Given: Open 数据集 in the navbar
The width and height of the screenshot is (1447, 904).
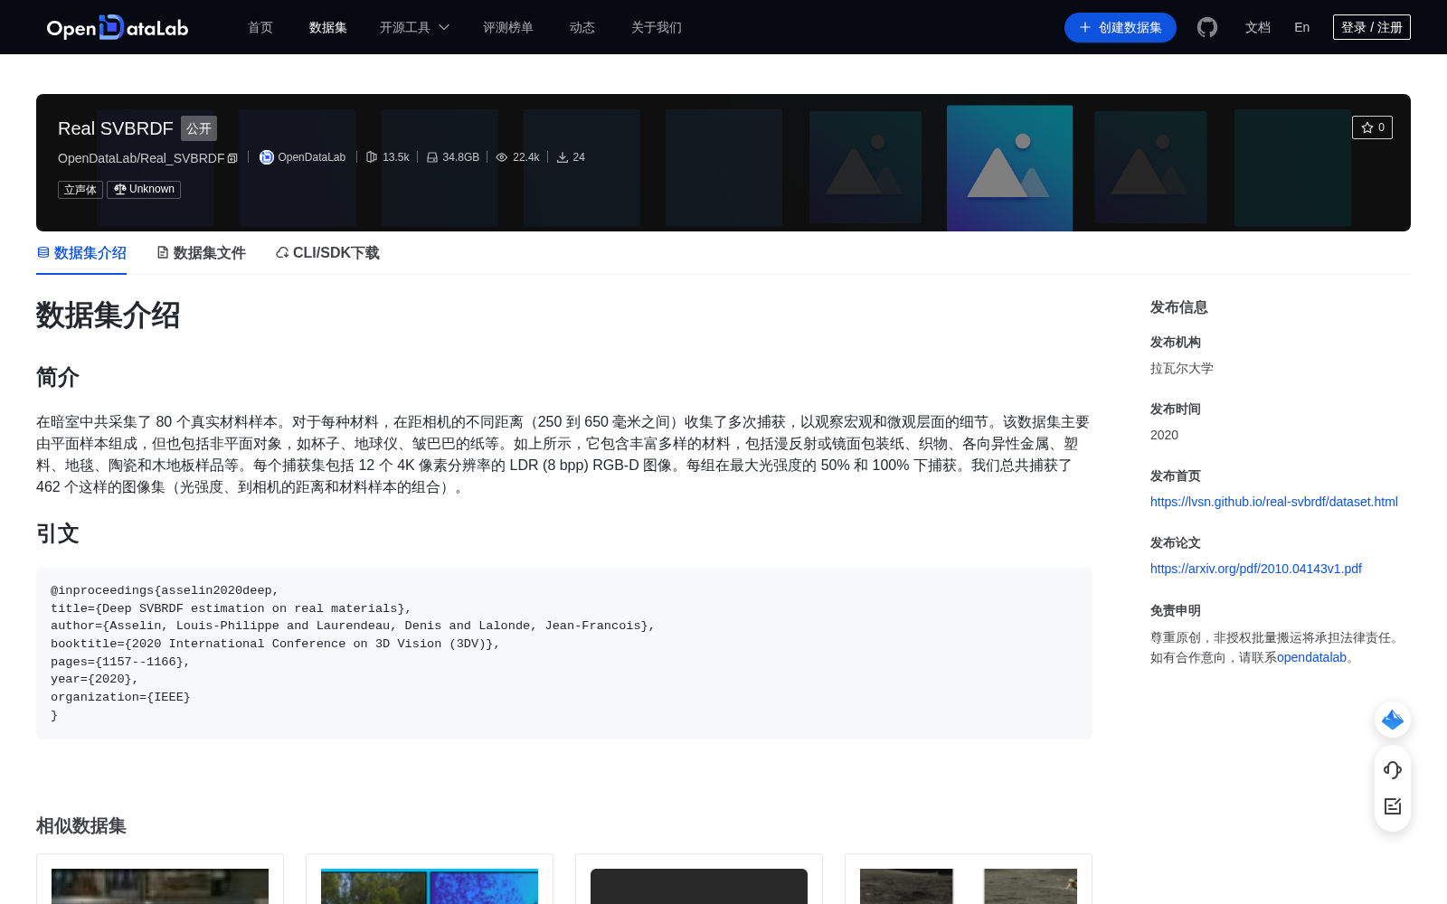Looking at the screenshot, I should click(328, 27).
